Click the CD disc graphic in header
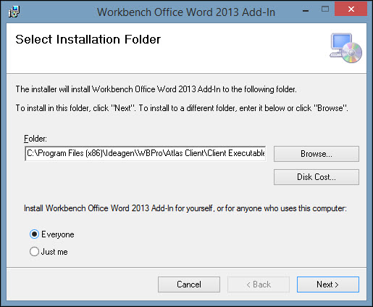Image resolution: width=373 pixels, height=307 pixels. click(x=352, y=53)
